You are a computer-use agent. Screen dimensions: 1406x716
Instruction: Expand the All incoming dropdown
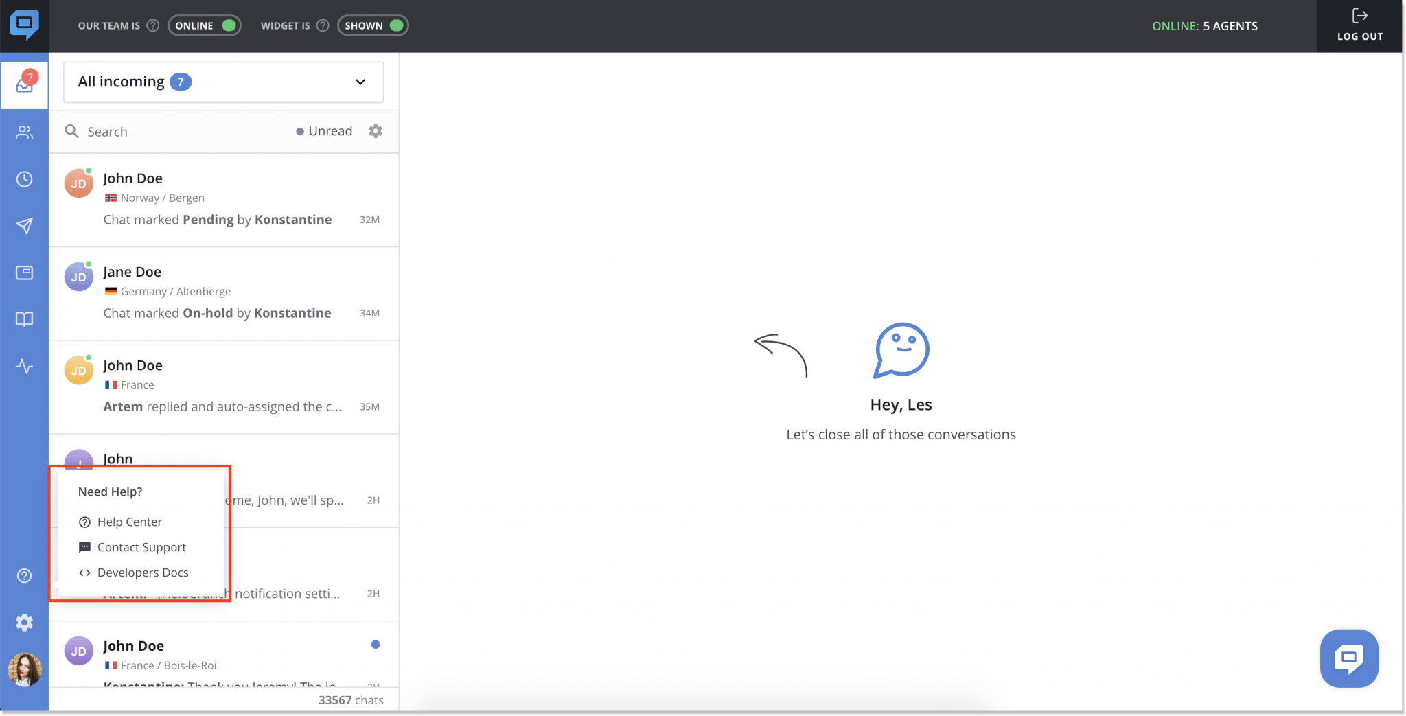(359, 82)
